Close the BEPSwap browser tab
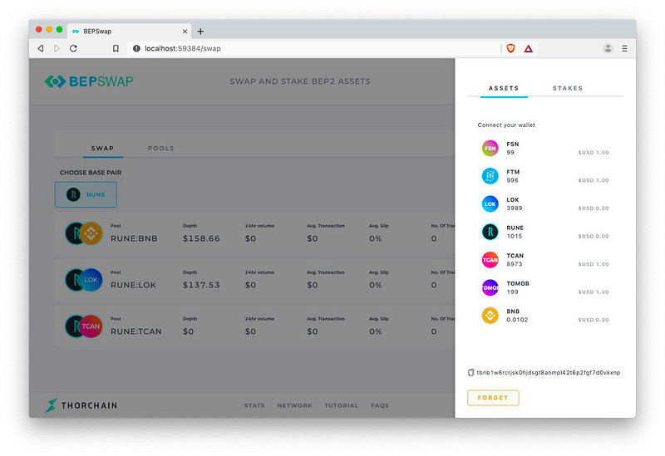Screen dimensions: 665x456 pyautogui.click(x=185, y=32)
